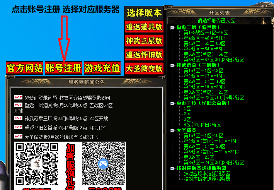Open the 官方网站 button
The height and width of the screenshot is (190, 274).
[x=24, y=68]
